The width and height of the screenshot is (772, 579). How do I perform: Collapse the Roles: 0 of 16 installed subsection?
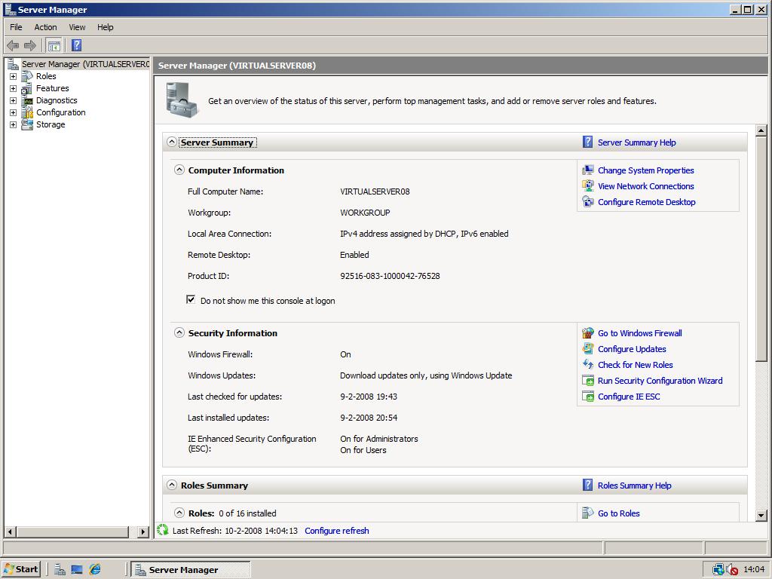tap(179, 513)
